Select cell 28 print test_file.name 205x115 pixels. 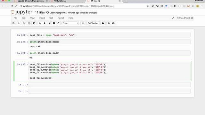pyautogui.click(x=110, y=42)
